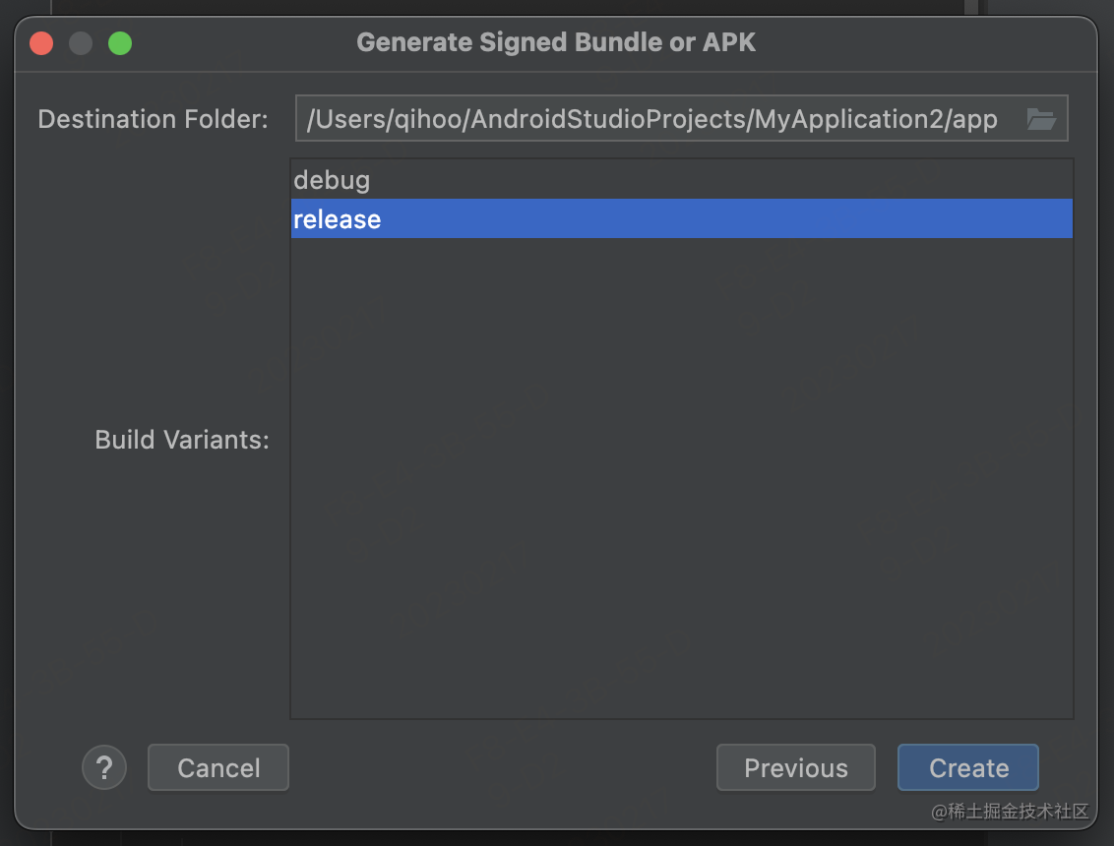Go back with the Previous button
This screenshot has width=1114, height=846.
tap(796, 767)
